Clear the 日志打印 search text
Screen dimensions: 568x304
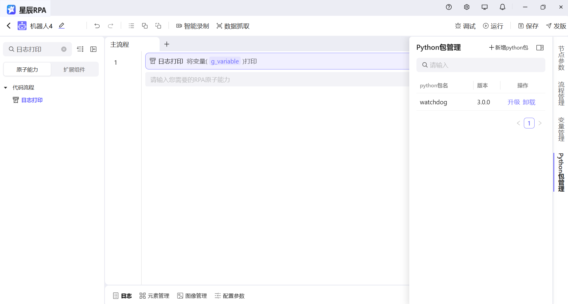[x=64, y=49]
